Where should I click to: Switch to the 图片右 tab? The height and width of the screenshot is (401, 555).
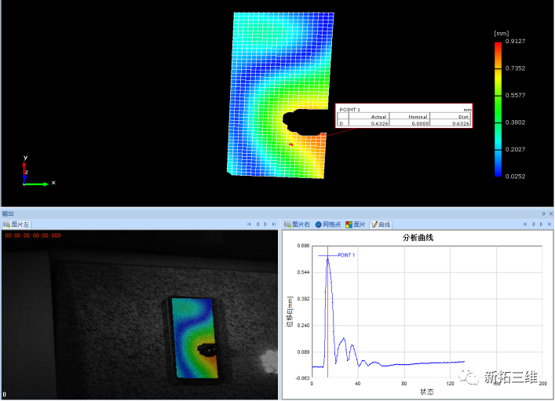coord(298,224)
